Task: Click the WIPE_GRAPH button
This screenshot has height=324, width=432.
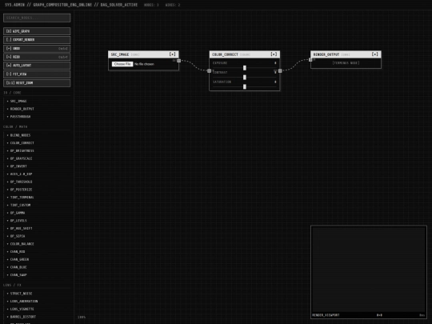Action: tap(37, 31)
